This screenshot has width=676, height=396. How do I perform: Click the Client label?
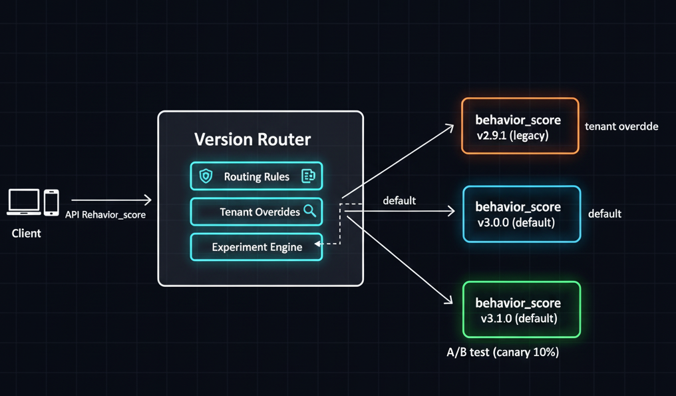[27, 233]
